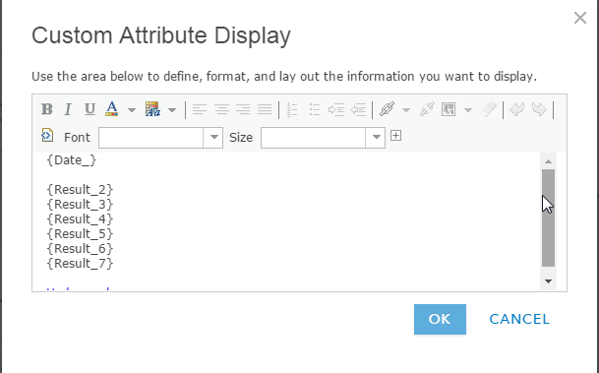
Task: Align text left
Action: point(200,109)
